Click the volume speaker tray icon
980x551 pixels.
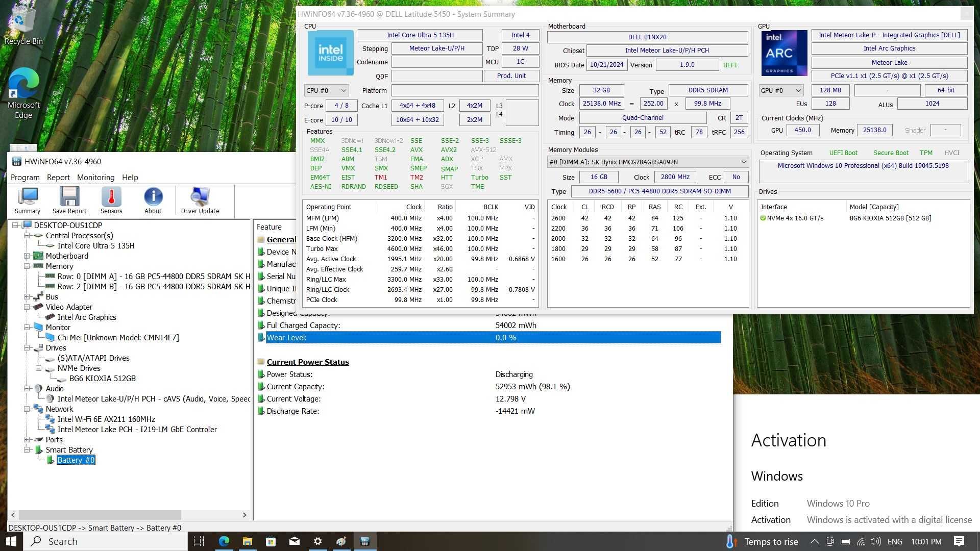876,541
